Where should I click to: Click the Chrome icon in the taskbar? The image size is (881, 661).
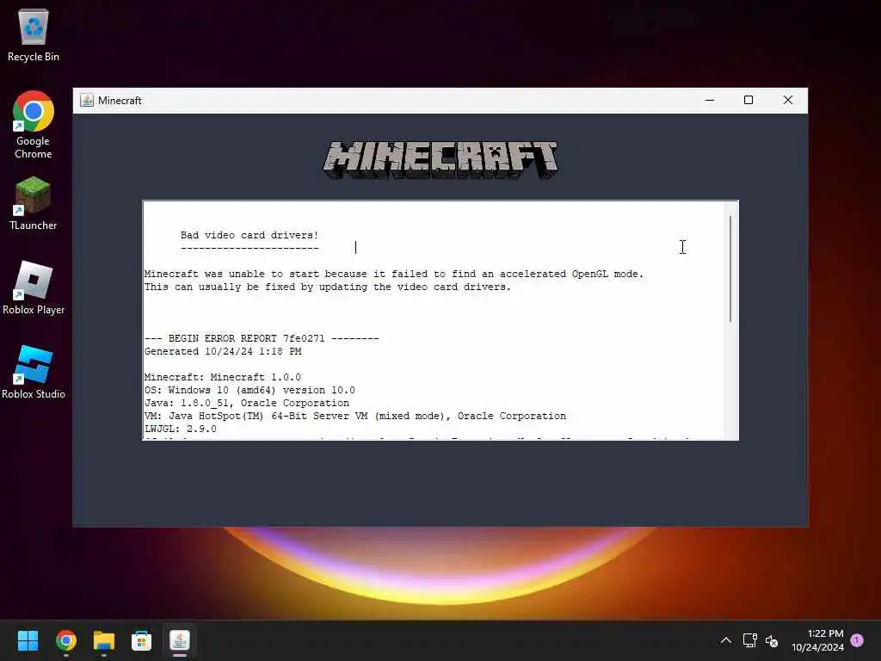point(66,640)
